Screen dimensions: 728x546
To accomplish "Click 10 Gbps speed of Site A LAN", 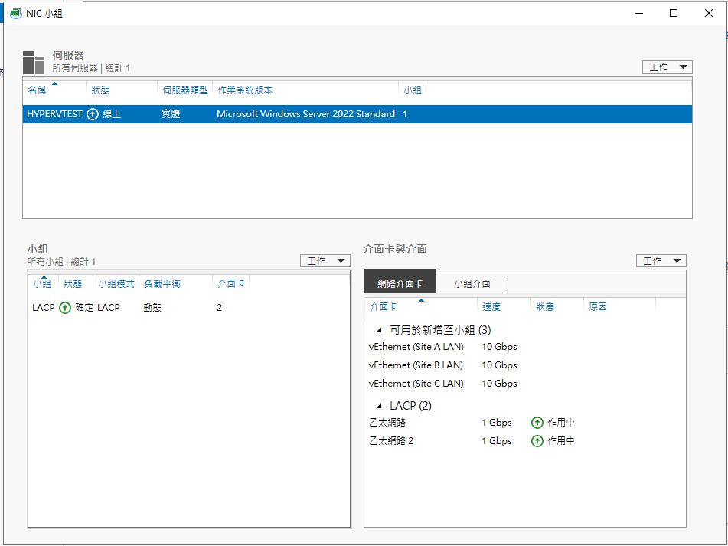I will tap(499, 347).
